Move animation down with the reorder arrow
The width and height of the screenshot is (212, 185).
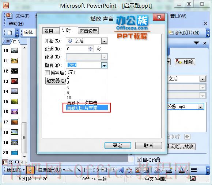click(187, 137)
